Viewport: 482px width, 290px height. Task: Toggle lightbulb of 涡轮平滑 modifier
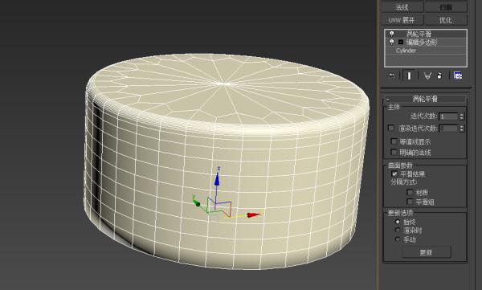392,34
